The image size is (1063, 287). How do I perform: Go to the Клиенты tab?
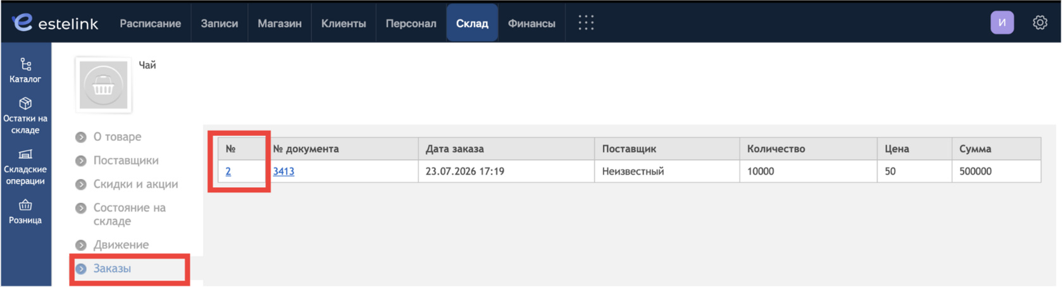coord(344,23)
